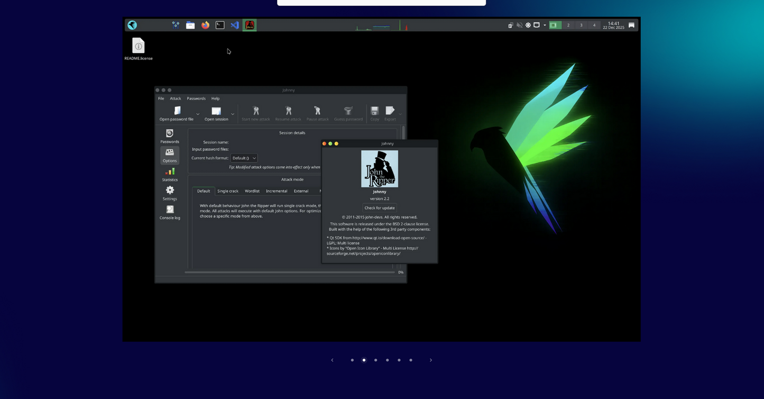The width and height of the screenshot is (764, 399).
Task: Open the Parrot main menu icon
Action: (132, 25)
